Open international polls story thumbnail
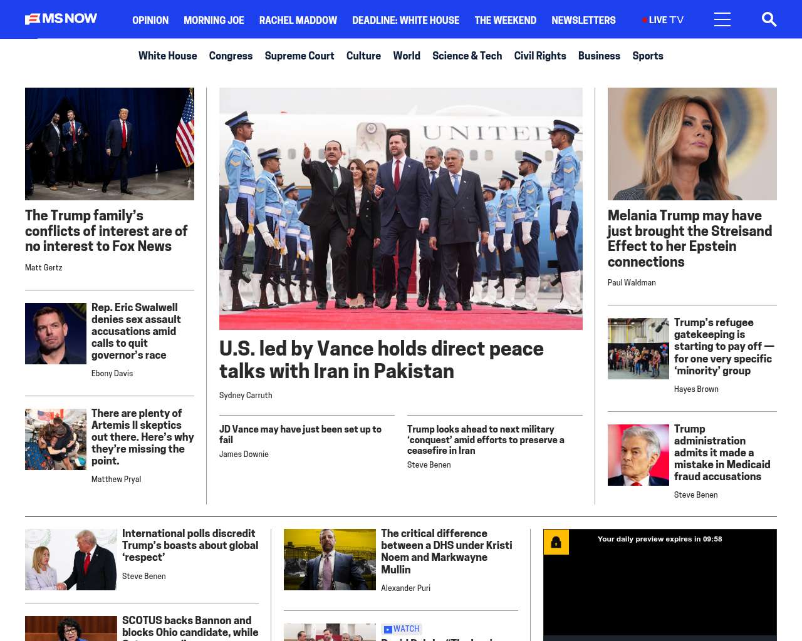 [71, 560]
